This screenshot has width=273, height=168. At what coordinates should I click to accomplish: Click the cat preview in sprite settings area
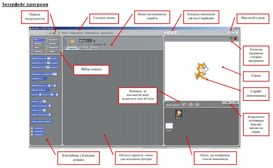point(72,42)
